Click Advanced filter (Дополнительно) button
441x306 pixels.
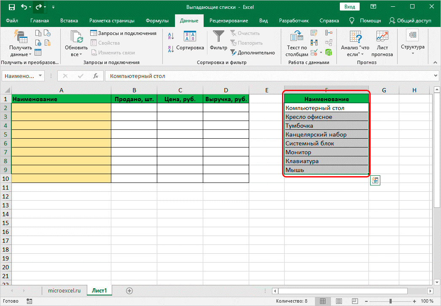(x=253, y=53)
